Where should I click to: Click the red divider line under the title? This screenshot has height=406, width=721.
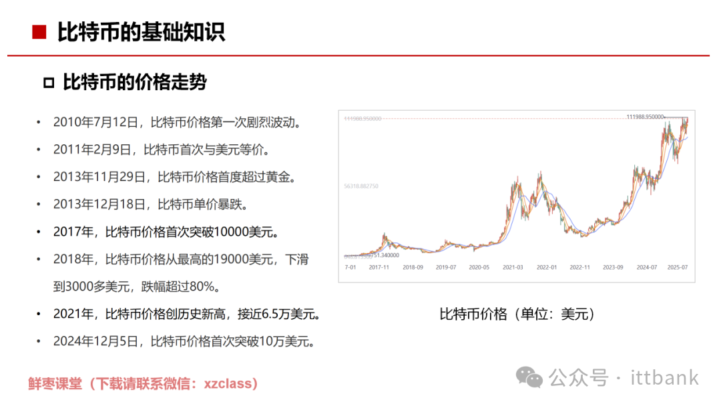click(x=360, y=54)
